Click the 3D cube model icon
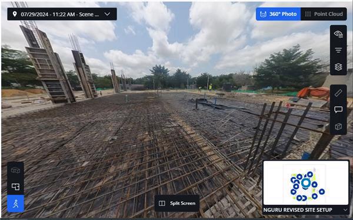The height and width of the screenshot is (220, 353). 338,126
